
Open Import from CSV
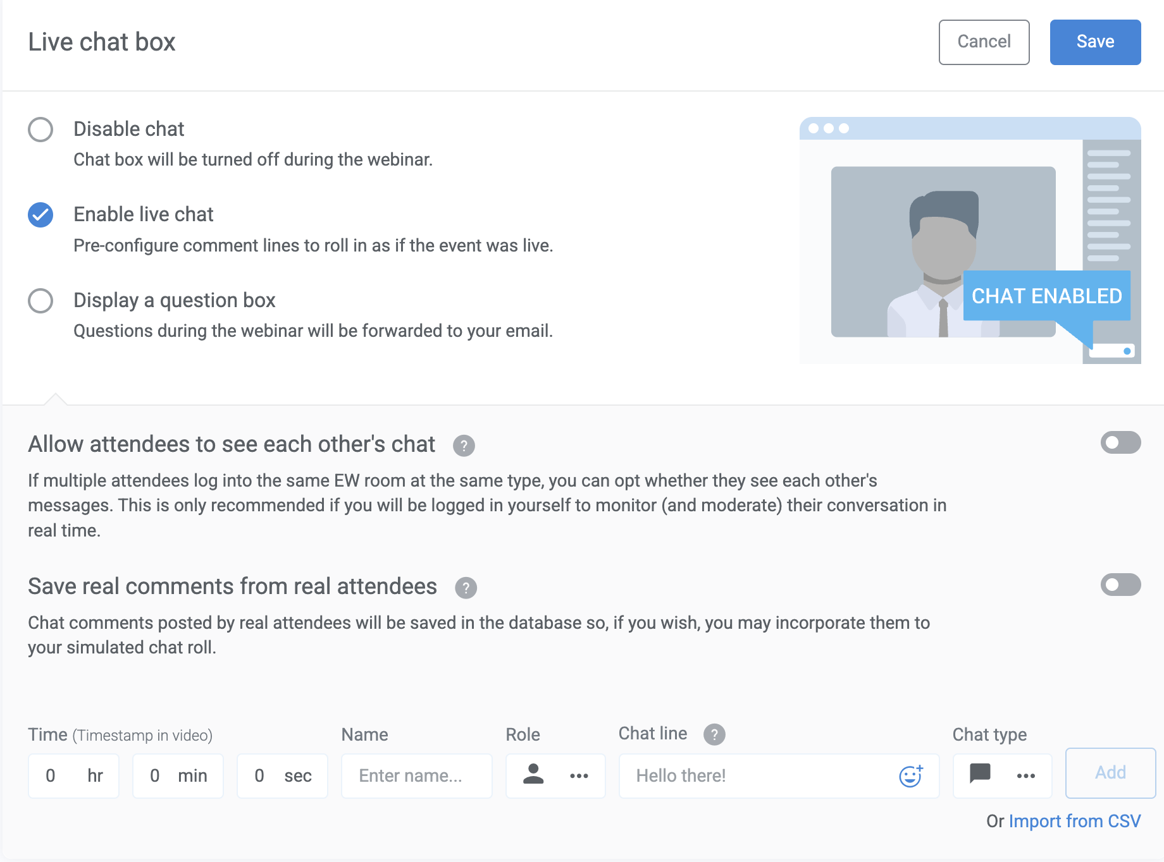(1075, 821)
